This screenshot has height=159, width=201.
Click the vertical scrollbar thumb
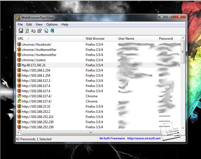pos(183,52)
